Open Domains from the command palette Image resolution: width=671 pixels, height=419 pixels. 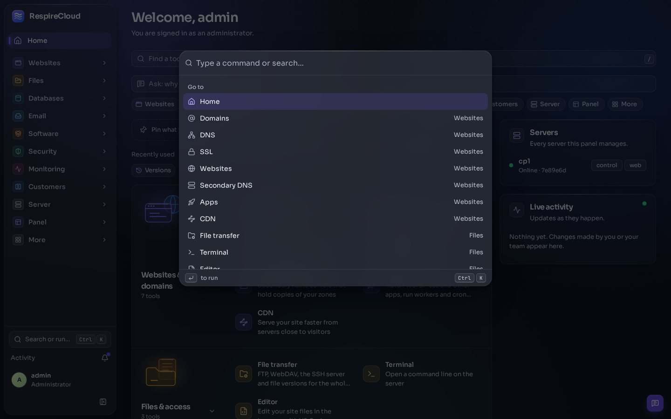(335, 118)
